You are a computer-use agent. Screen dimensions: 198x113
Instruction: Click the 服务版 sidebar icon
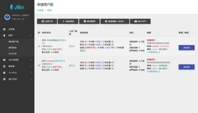pos(4,66)
